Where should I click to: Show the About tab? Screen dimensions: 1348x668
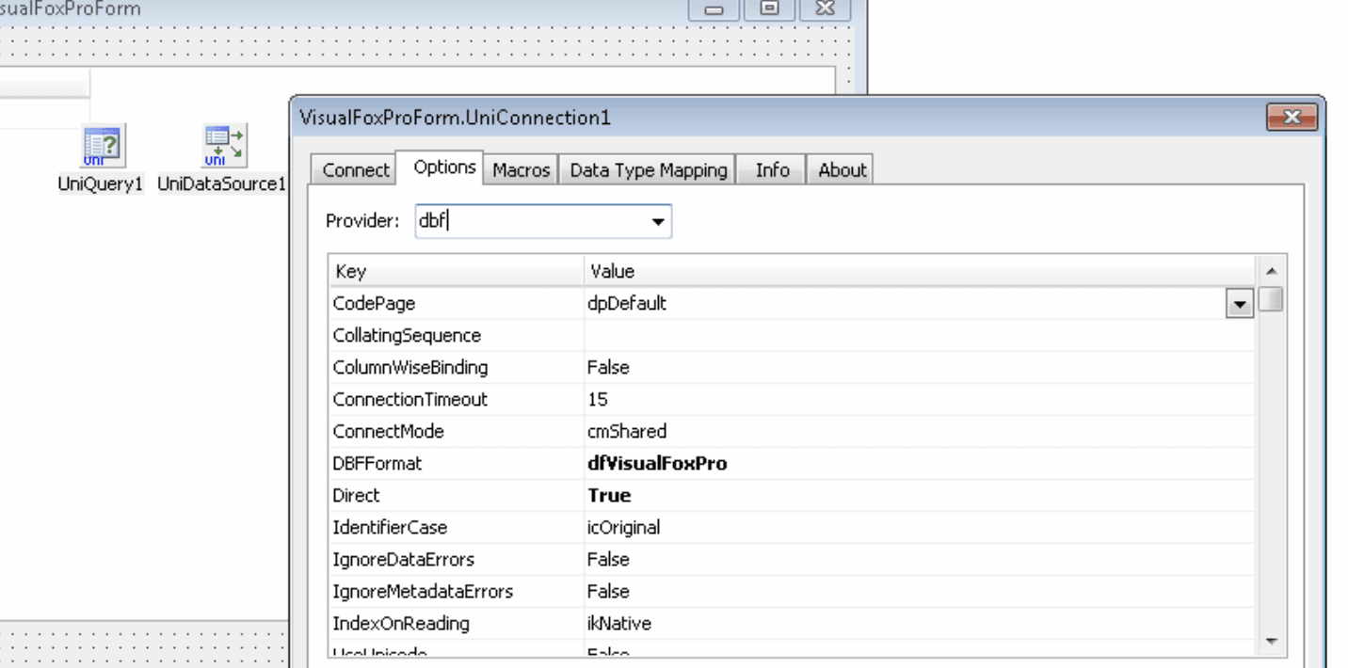point(842,170)
